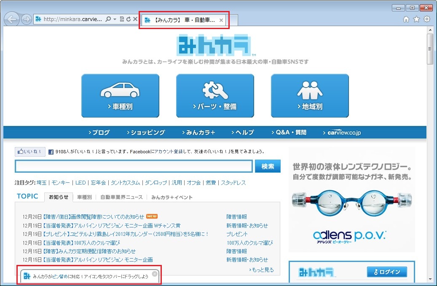Screen dimensions: 437x286
Task: Stop loading with the X icon
Action: [x=135, y=19]
